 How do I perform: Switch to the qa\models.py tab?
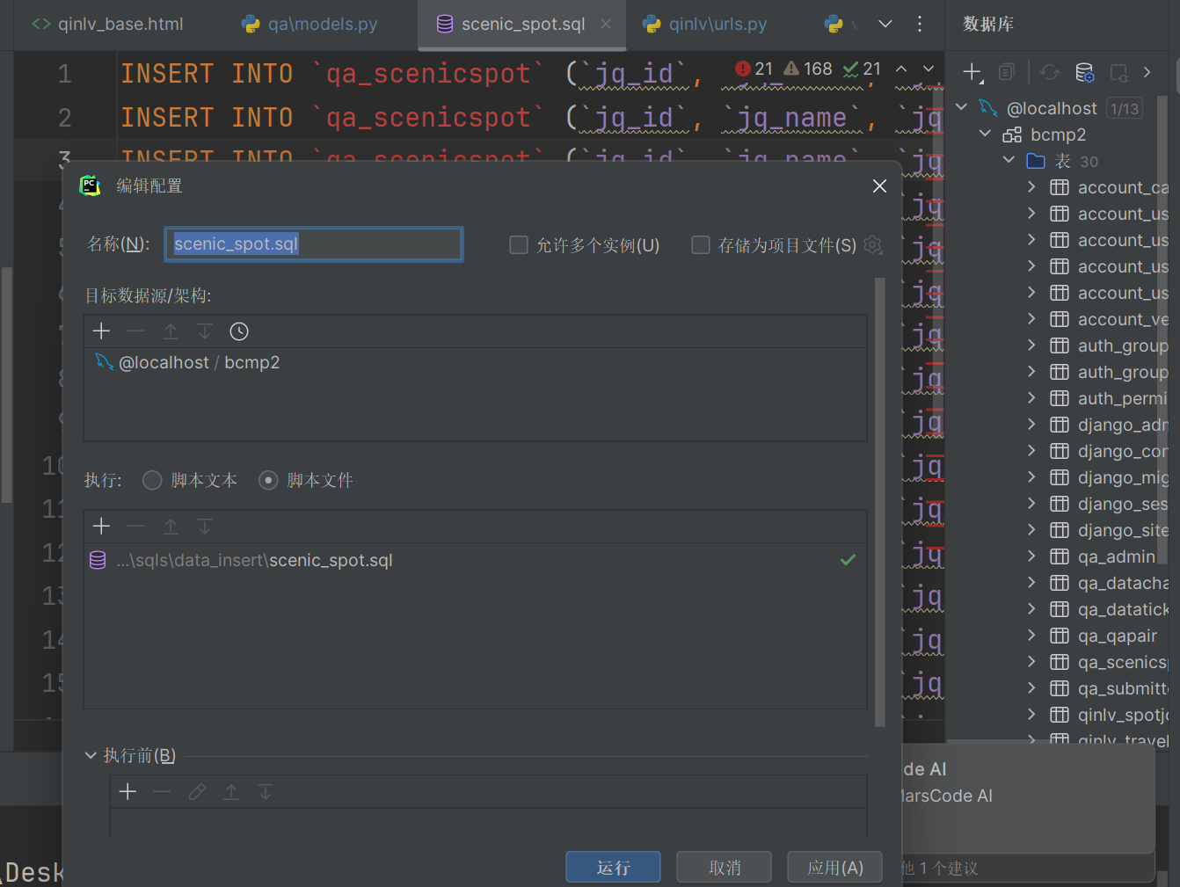point(310,25)
